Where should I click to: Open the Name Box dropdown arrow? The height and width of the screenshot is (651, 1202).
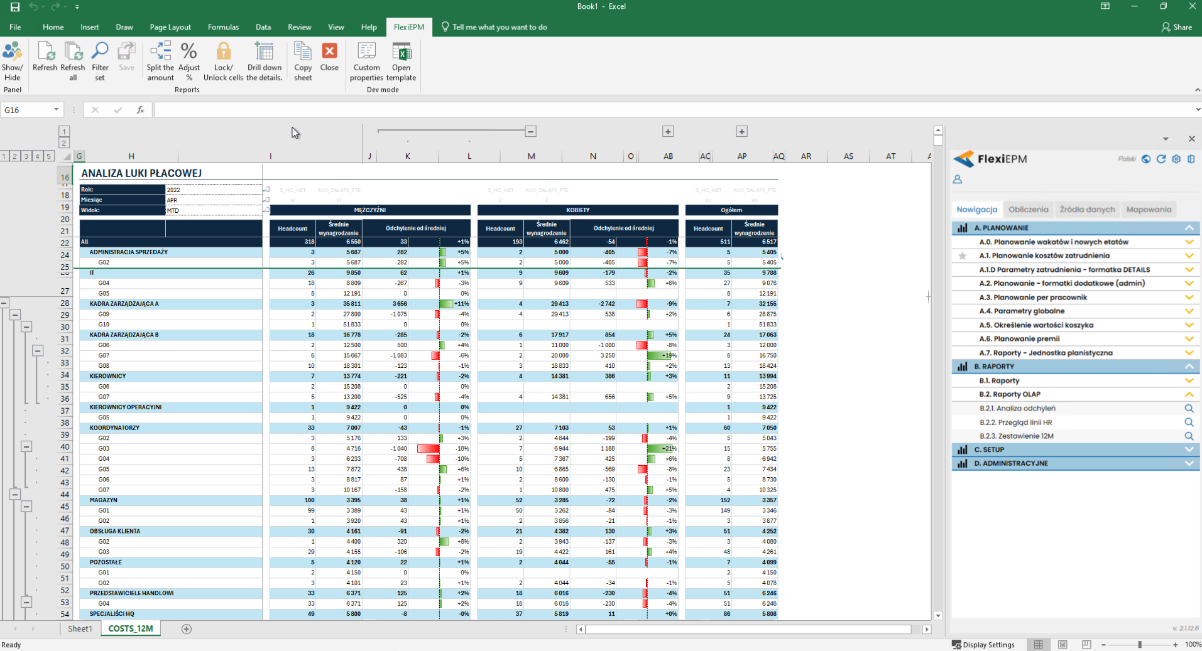[57, 110]
